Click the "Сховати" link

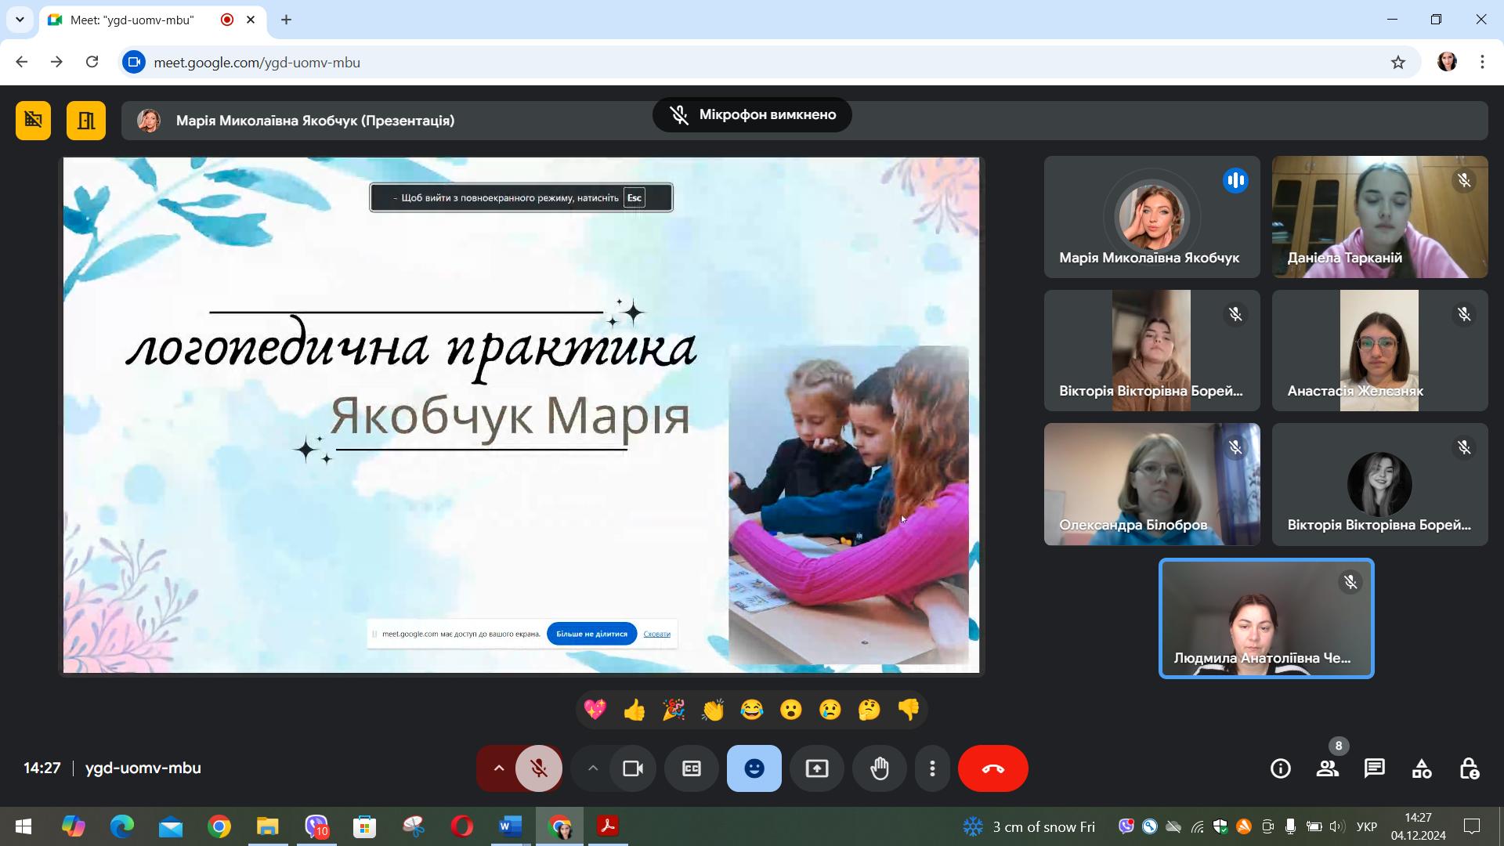pyautogui.click(x=656, y=634)
